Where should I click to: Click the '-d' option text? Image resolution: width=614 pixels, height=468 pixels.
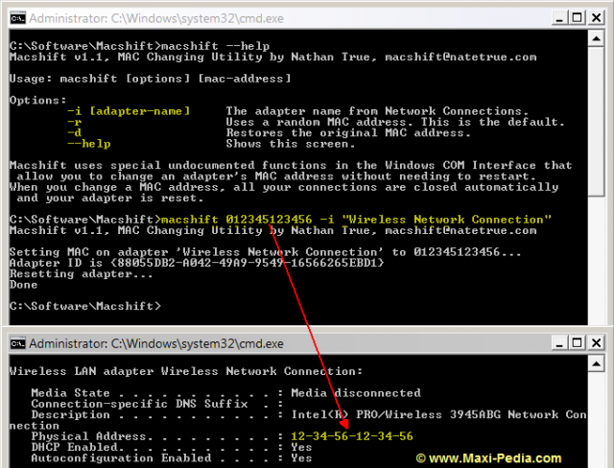pyautogui.click(x=75, y=133)
